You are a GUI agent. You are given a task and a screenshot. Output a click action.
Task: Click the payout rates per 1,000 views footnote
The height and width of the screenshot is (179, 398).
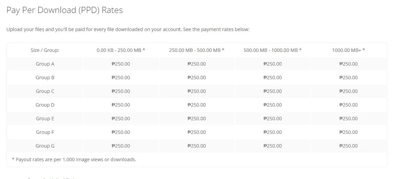point(74,160)
